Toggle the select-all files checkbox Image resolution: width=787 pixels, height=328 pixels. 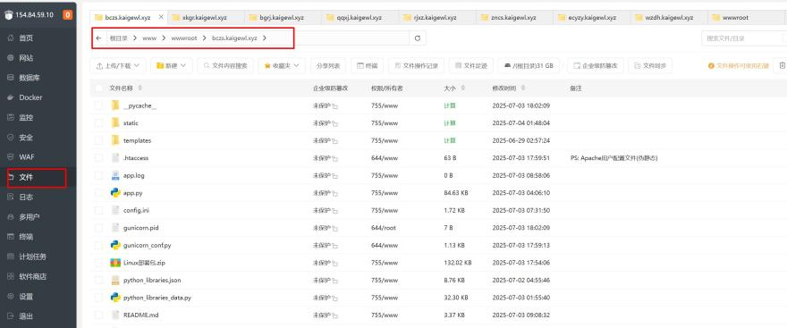click(99, 88)
